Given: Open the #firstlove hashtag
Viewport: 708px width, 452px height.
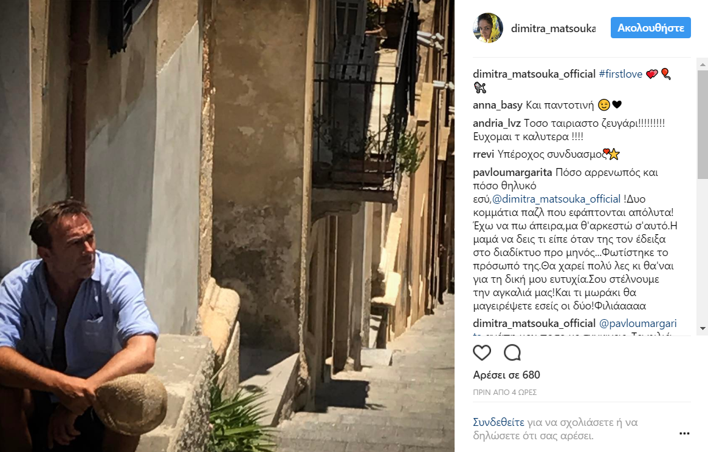Looking at the screenshot, I should click(620, 74).
